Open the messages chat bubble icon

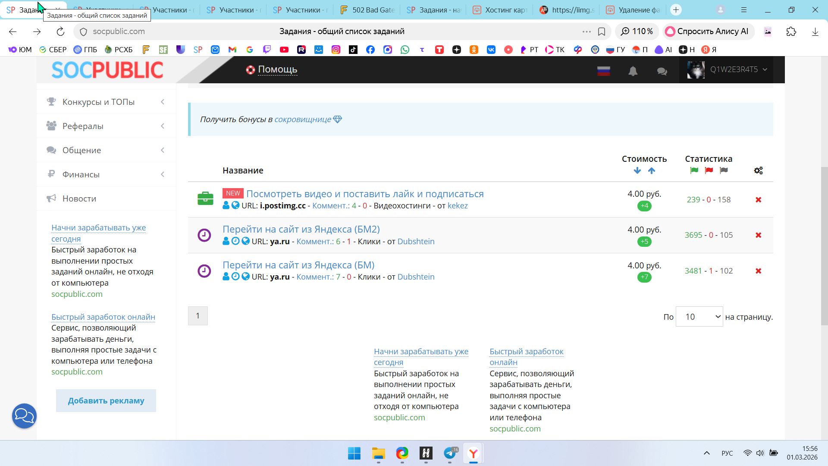coord(662,71)
